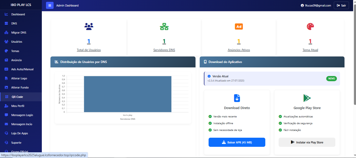356x158 pixels.
Task: Click the Dashboard chart icon in sidebar
Action: pyautogui.click(x=7, y=14)
